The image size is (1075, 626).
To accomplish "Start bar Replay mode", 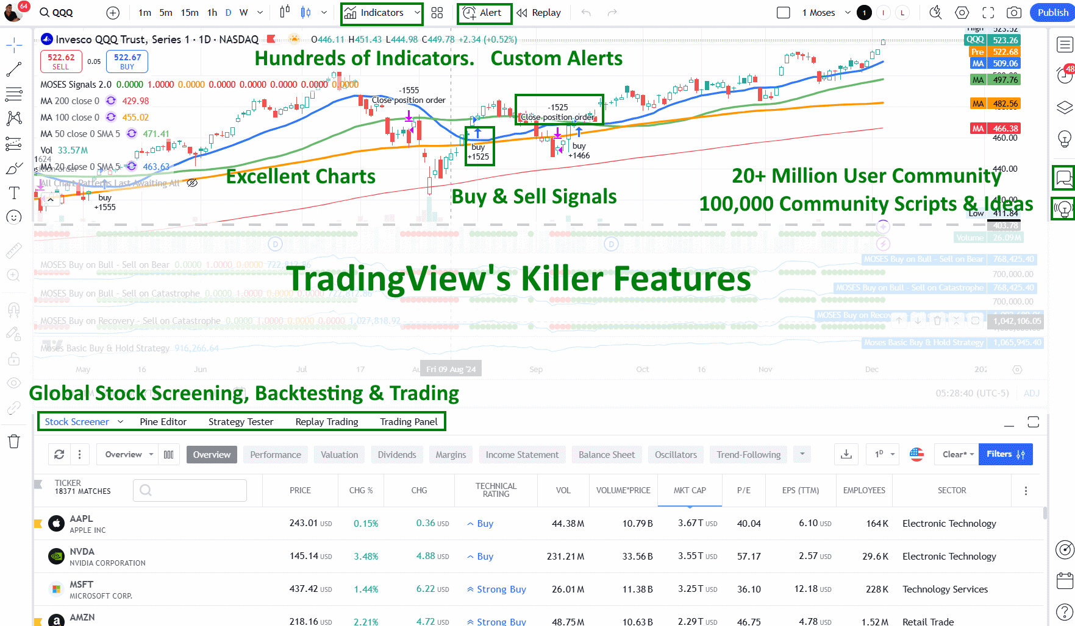I will (538, 13).
